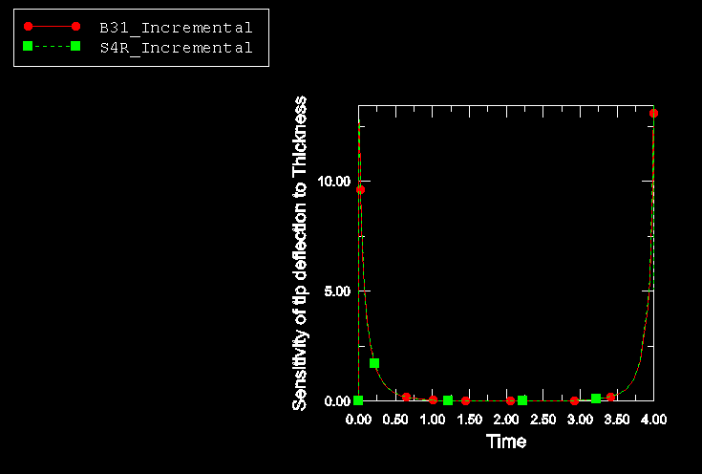Click the red B31 legend line sample
Viewport: 702px width, 474px height.
tap(52, 27)
